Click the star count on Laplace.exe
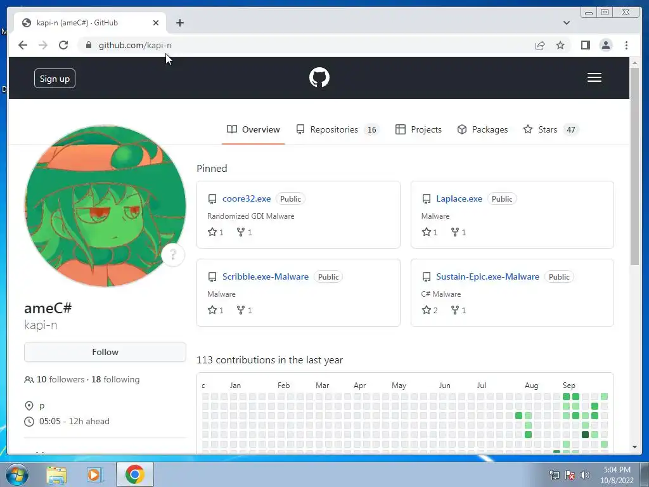Image resolution: width=649 pixels, height=487 pixels. pyautogui.click(x=430, y=232)
